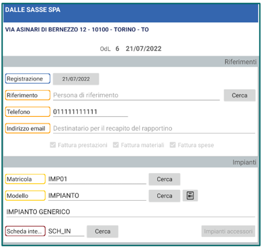Click the Riferimento label
This screenshot has height=249, width=264.
coord(28,95)
